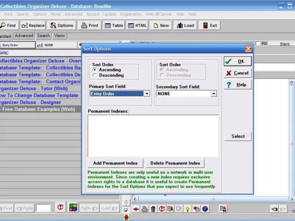Click the page number input field beside PgUp

(x=43, y=208)
